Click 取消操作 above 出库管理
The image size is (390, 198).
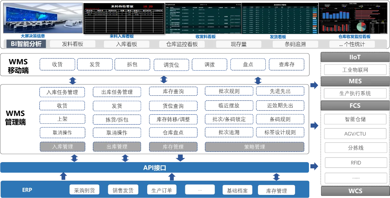click(117, 132)
